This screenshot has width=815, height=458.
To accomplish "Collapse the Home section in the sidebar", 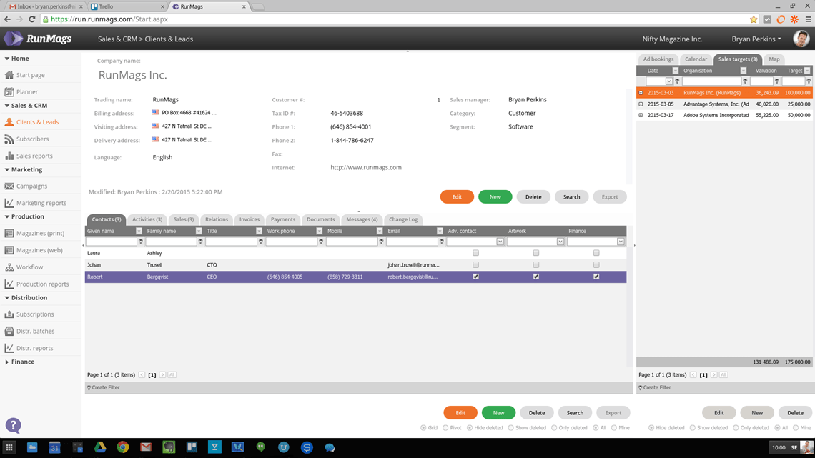I will (x=6, y=59).
